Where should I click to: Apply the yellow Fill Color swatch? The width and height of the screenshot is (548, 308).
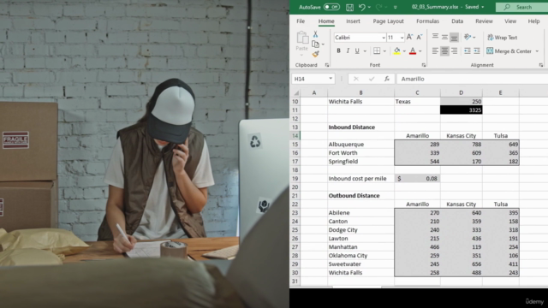coord(396,51)
